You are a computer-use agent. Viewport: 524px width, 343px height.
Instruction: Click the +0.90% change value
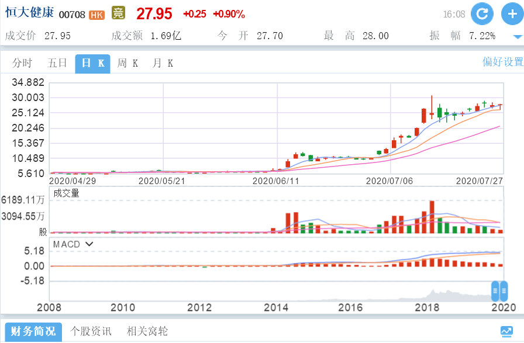pyautogui.click(x=229, y=14)
